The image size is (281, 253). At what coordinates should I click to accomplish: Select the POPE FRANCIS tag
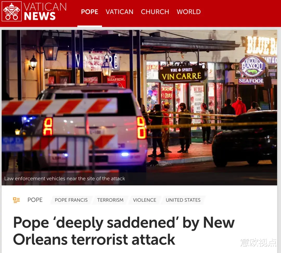(71, 200)
